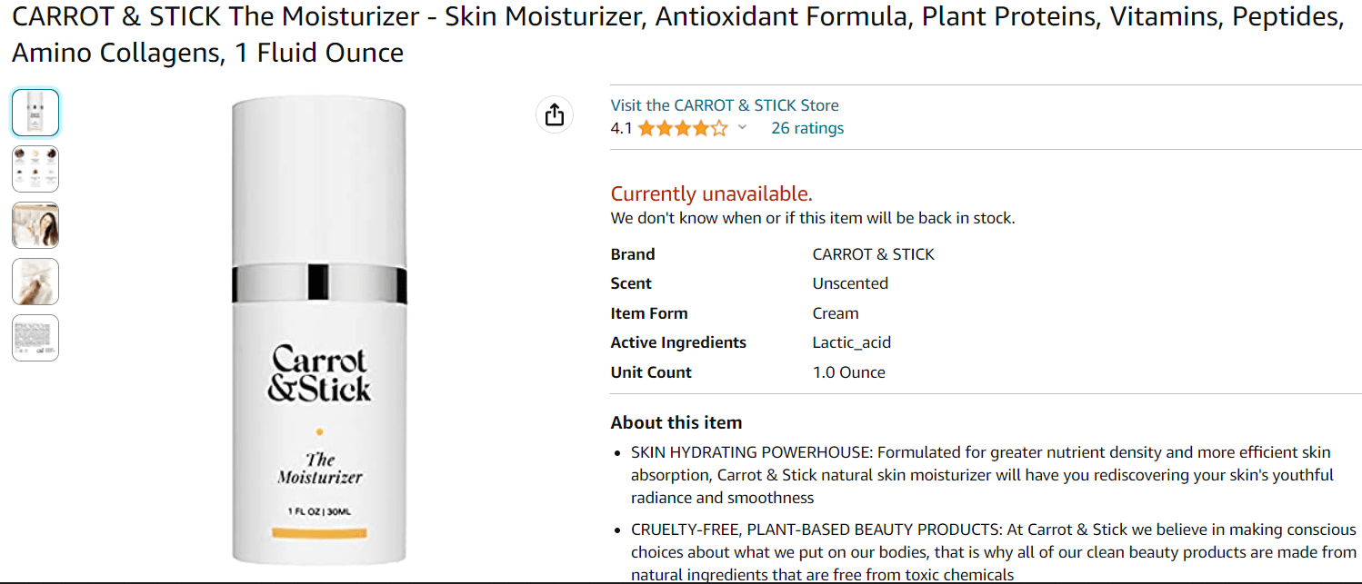The image size is (1362, 584).
Task: Select the ingredients grid thumbnail
Action: (x=35, y=169)
